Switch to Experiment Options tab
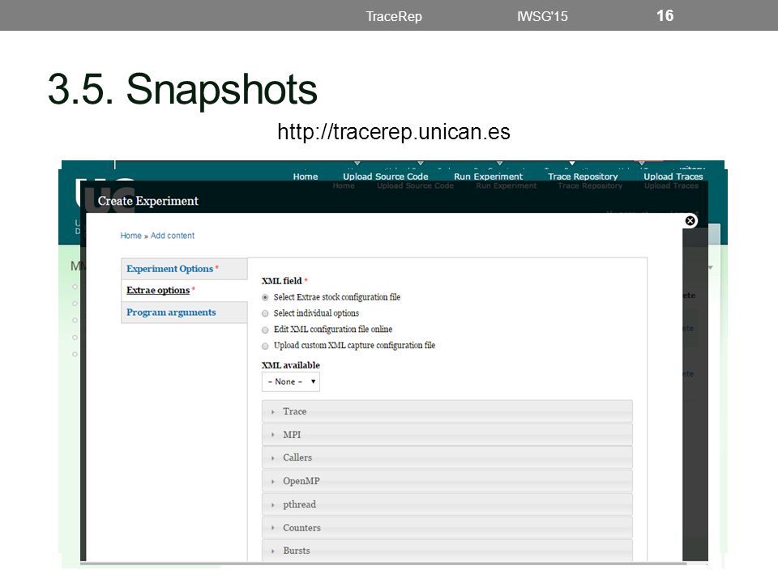The width and height of the screenshot is (778, 583). (184, 269)
